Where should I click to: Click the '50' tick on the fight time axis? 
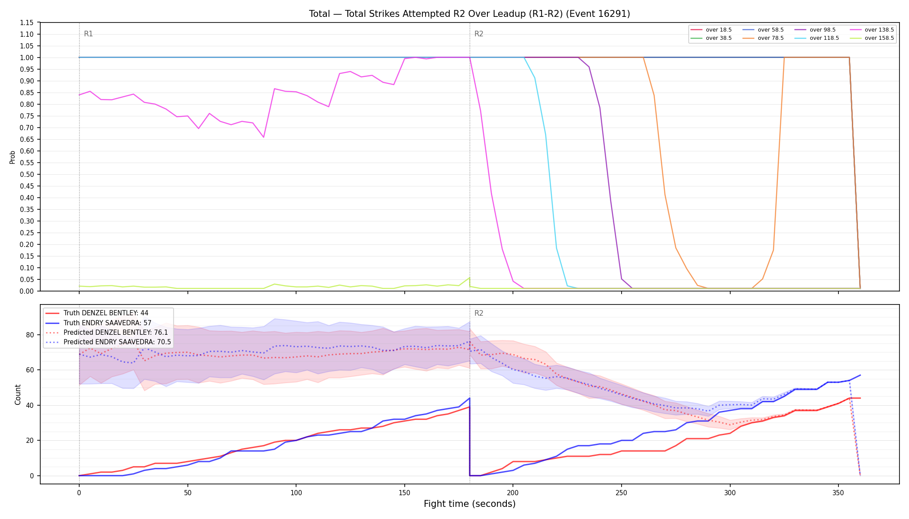187,493
